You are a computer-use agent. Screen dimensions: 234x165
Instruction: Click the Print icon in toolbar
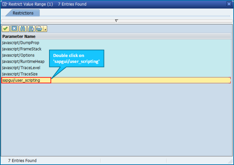[x=40, y=28]
